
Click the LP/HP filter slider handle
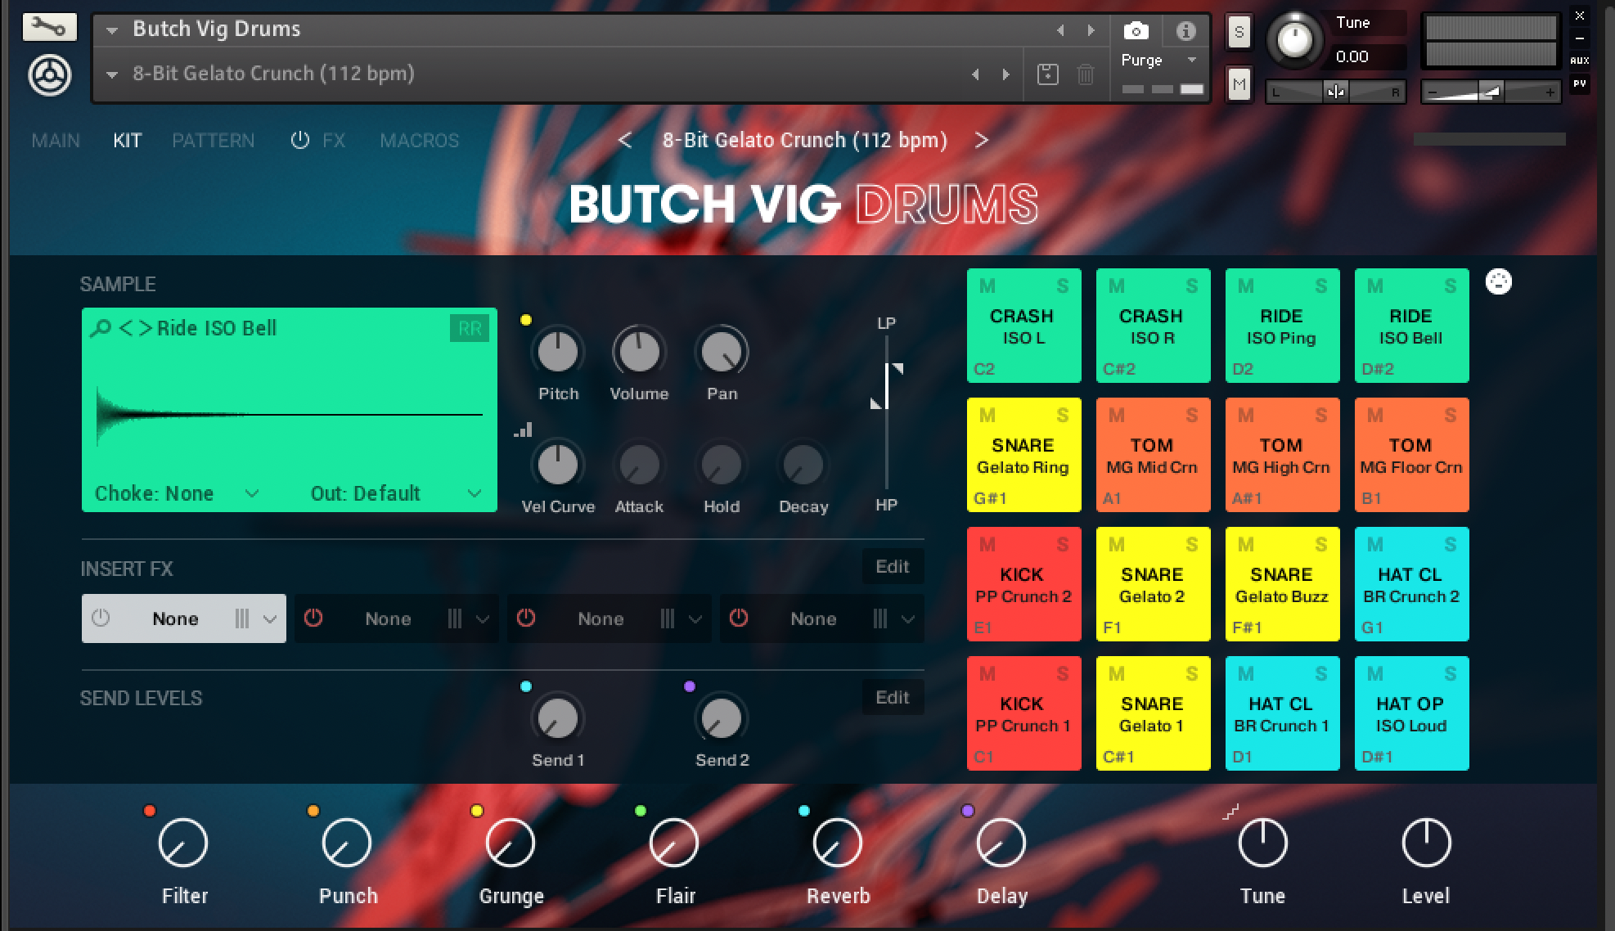tap(887, 386)
